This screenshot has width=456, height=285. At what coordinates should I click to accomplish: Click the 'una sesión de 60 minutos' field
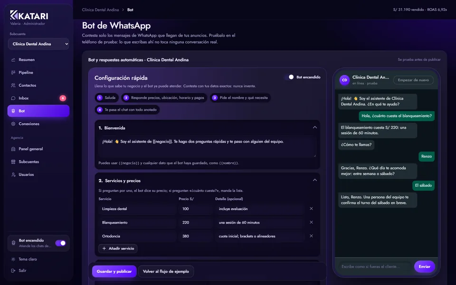[260, 222]
